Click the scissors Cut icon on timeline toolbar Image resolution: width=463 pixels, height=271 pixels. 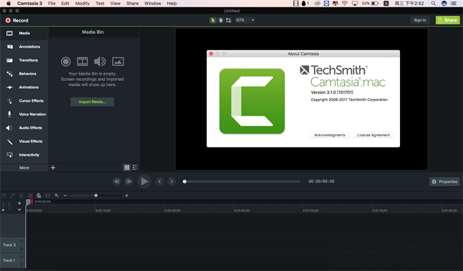click(21, 196)
